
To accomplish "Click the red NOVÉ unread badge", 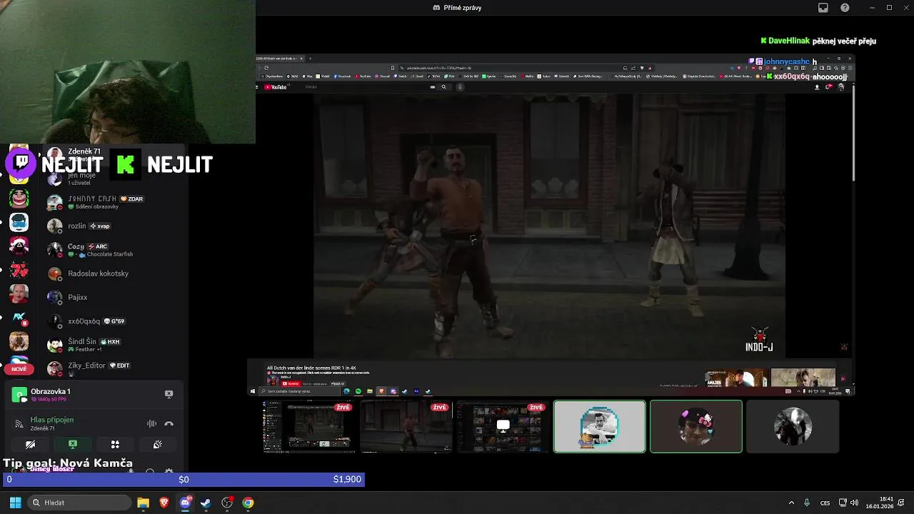I will pyautogui.click(x=19, y=369).
